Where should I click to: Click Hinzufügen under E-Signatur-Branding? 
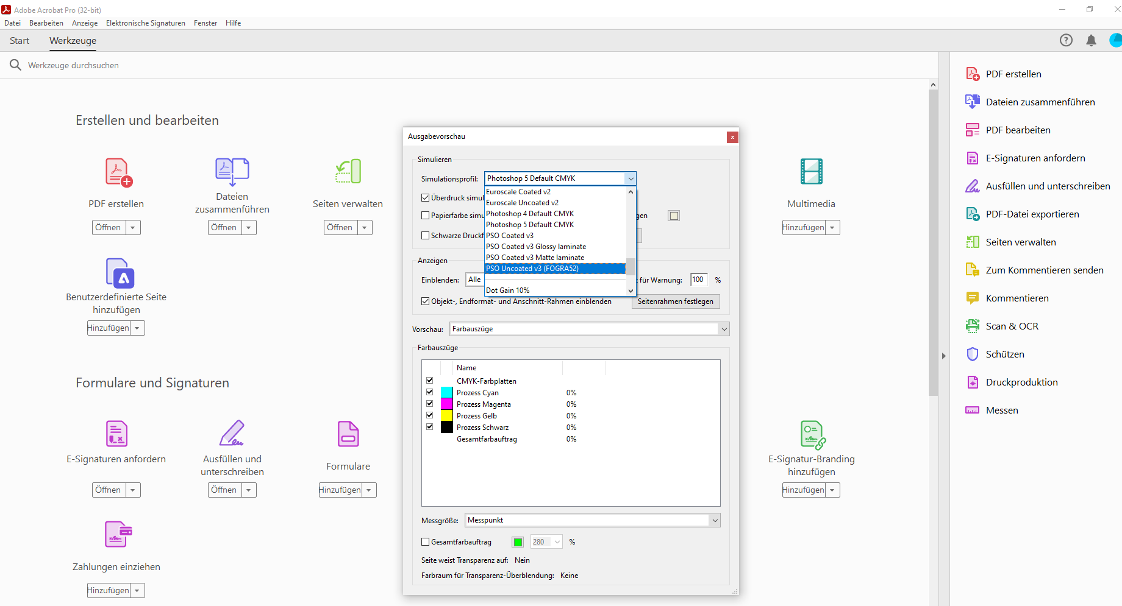(804, 490)
